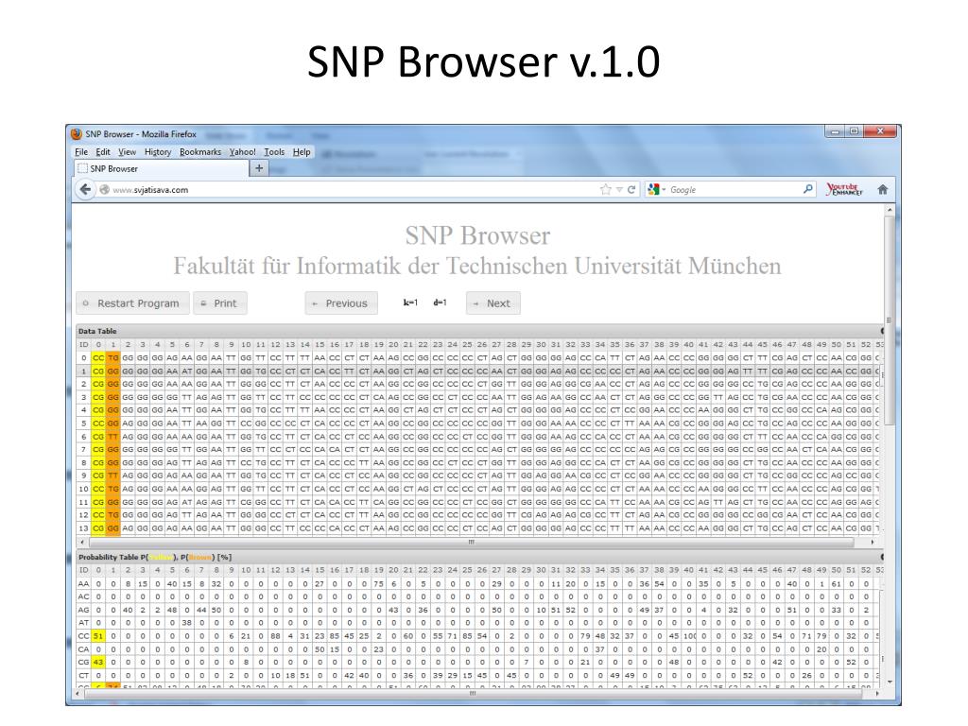Image resolution: width=968 pixels, height=726 pixels.
Task: Click yellow cell 51 in CC row
Action: (98, 636)
